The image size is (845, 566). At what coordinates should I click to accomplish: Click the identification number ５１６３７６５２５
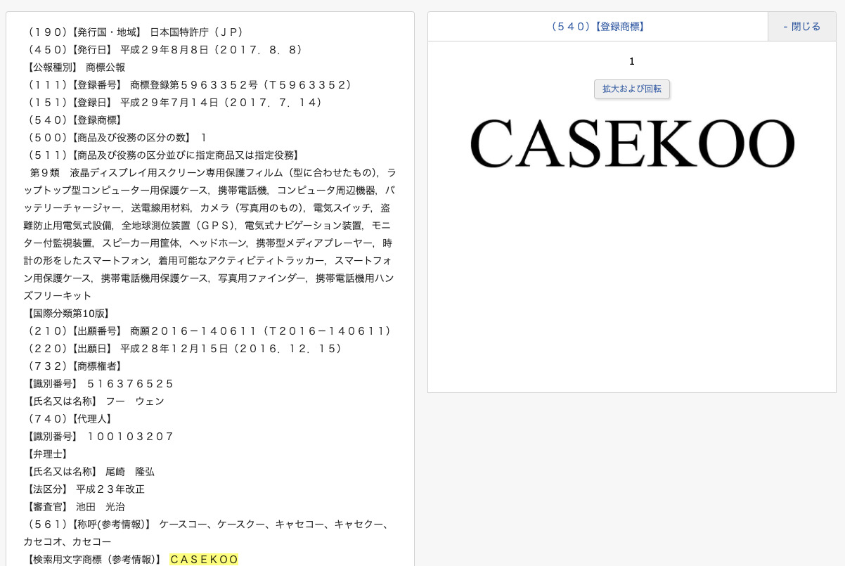pos(131,383)
